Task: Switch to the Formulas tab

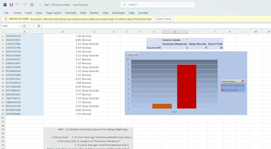Action: point(71,13)
